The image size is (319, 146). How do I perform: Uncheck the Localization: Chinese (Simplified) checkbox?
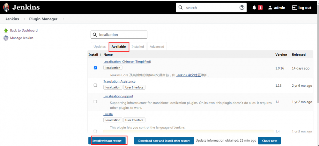coord(95,68)
